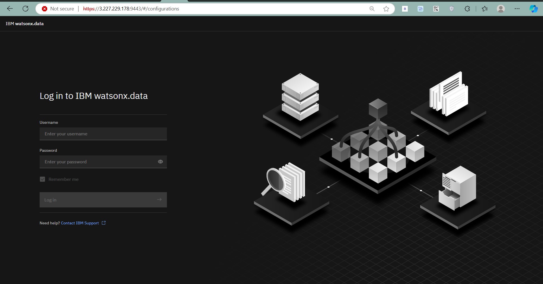Click the Not secure warning badge

[58, 9]
